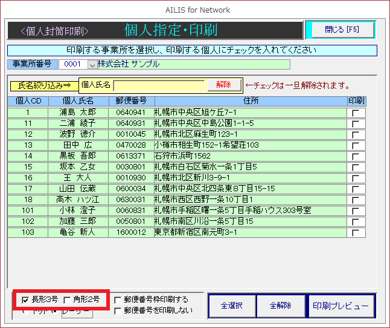This screenshot has width=390, height=328.
Task: Check print box for 二浦 綾子
Action: click(x=356, y=123)
